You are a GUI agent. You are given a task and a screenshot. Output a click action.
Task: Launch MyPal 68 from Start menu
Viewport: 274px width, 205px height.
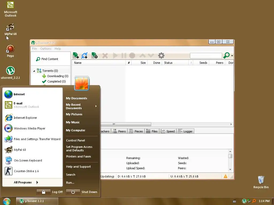tap(32, 150)
